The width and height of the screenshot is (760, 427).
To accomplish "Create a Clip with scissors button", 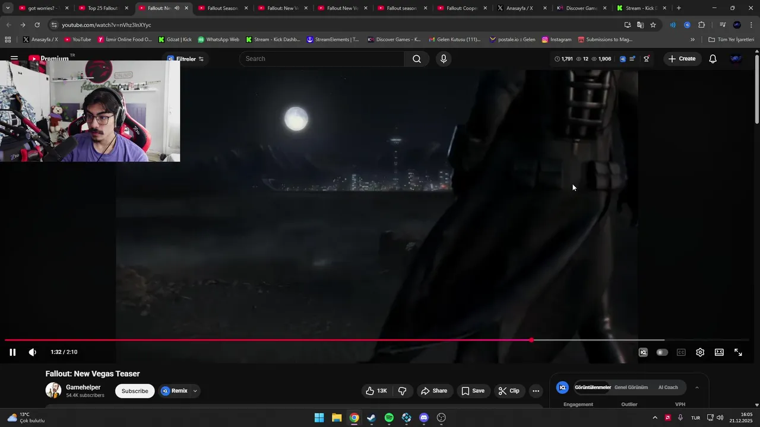I will pos(509,391).
